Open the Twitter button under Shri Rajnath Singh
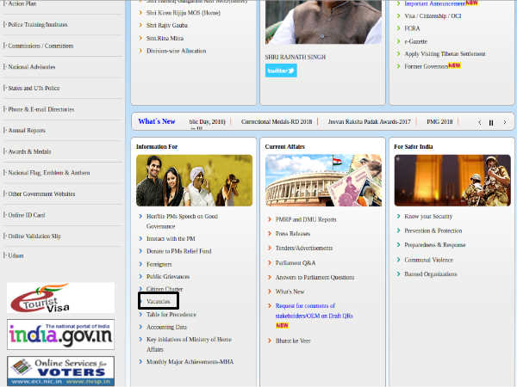517x387 pixels. (281, 71)
